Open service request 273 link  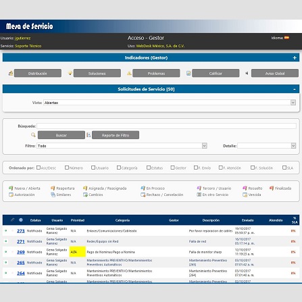(21, 231)
